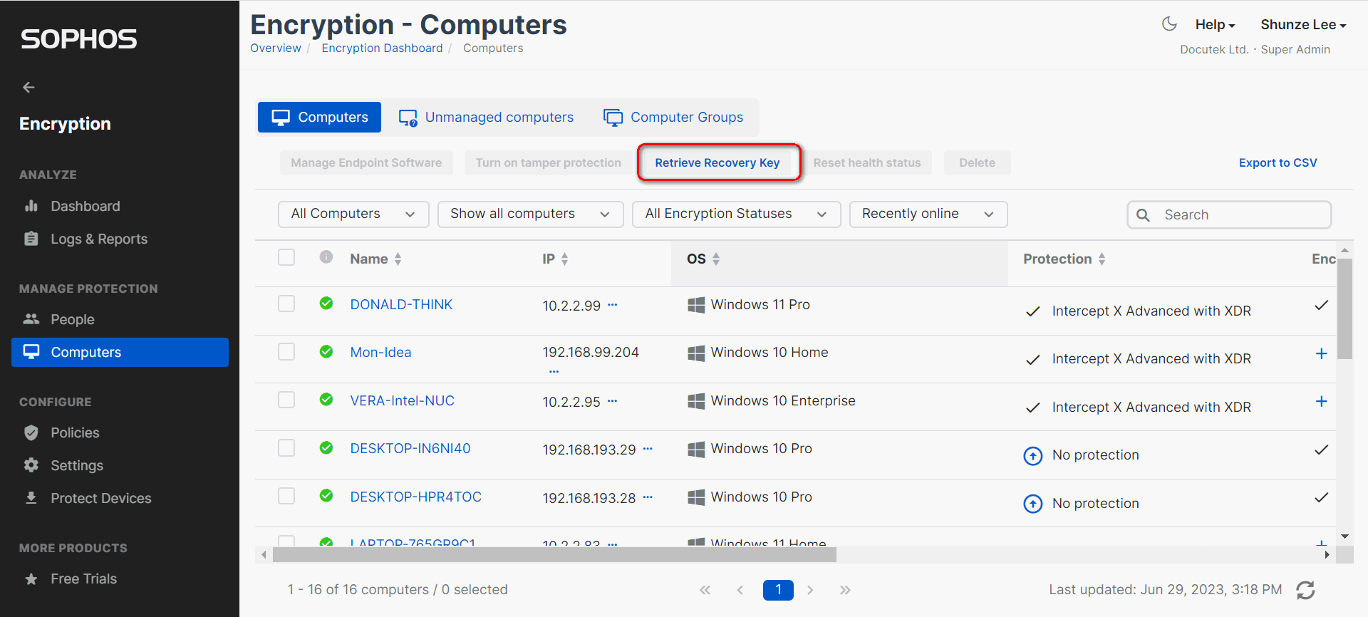Go to the previous page arrow
Screen dimensions: 1368x617
pos(740,590)
